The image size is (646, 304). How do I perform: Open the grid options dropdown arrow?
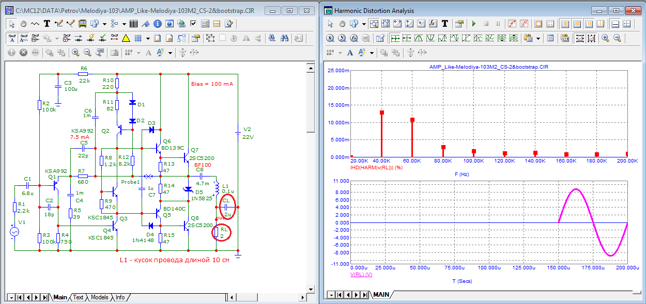pyautogui.click(x=148, y=38)
